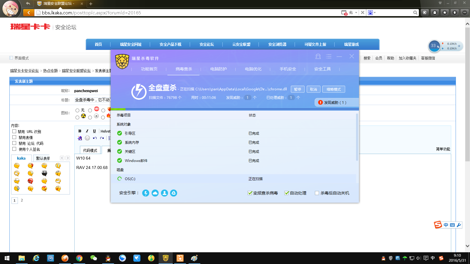470x264 pixels.
Task: Check the 禁用 论坛 代码 checkbox
Action: [x=14, y=143]
